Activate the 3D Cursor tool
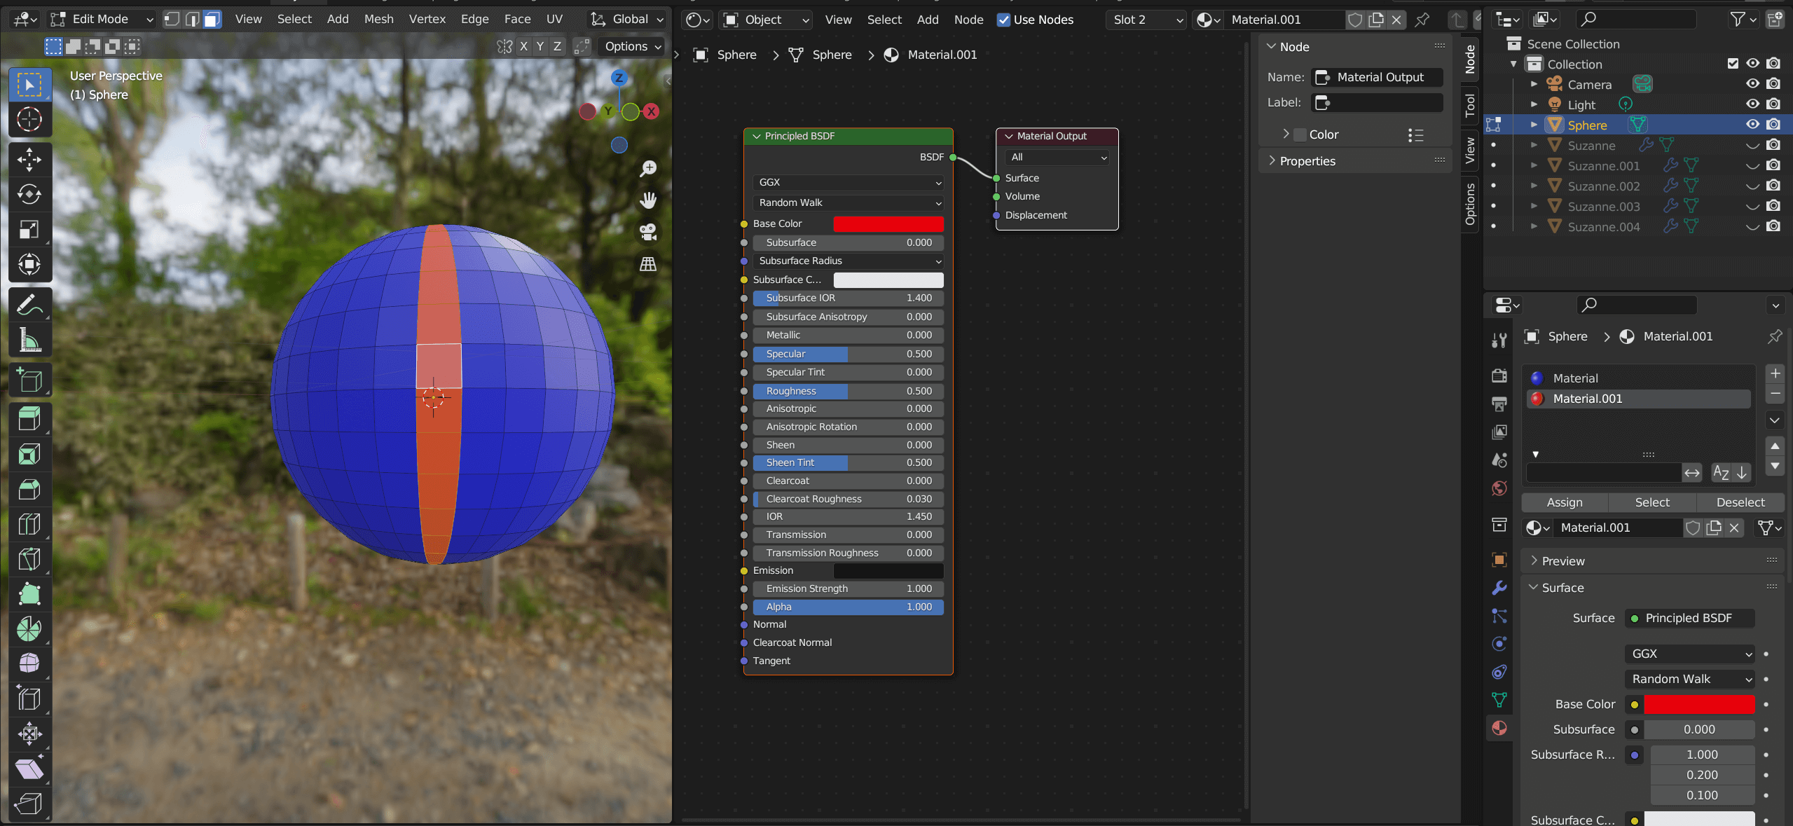The image size is (1793, 826). [x=29, y=120]
